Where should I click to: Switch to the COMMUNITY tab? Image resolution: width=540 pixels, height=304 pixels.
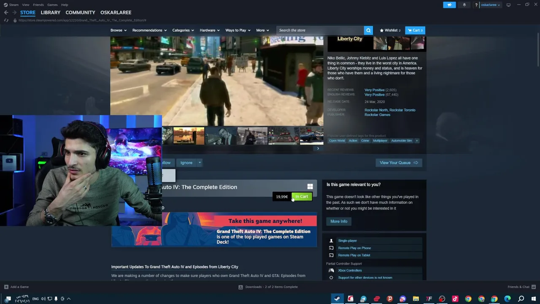point(80,13)
